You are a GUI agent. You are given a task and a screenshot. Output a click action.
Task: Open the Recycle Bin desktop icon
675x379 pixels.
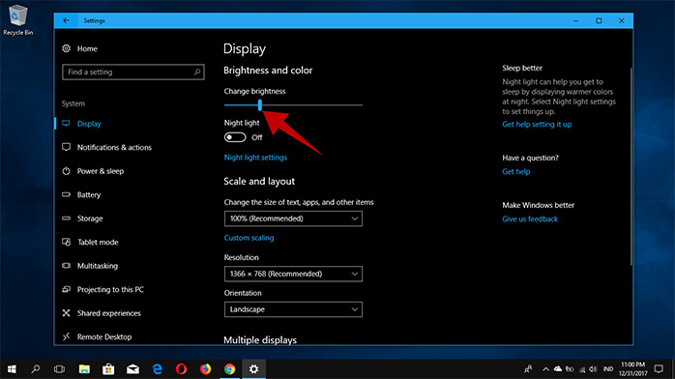tap(17, 20)
